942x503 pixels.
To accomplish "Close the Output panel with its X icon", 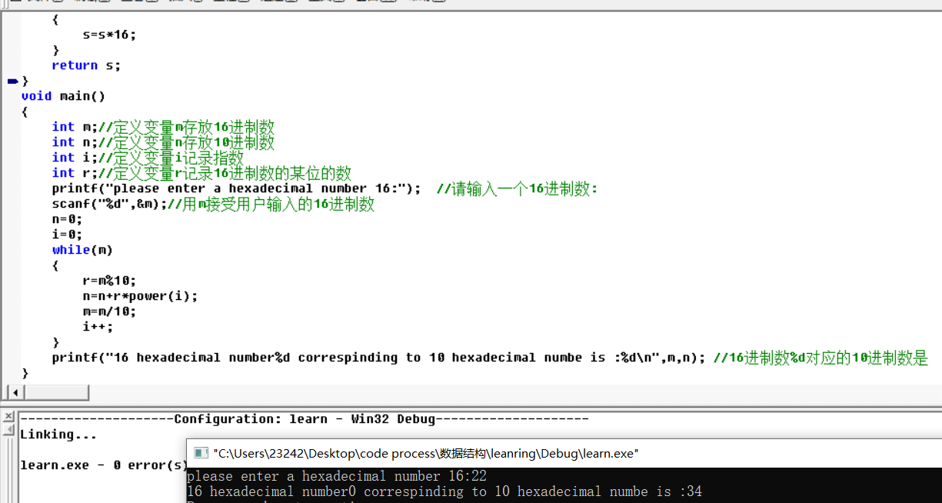I will coord(8,417).
